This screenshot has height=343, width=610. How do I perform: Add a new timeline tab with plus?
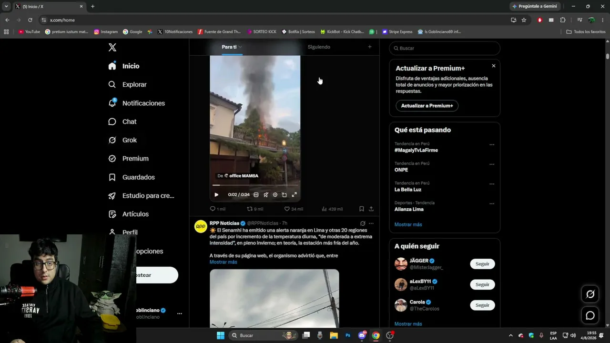click(369, 47)
